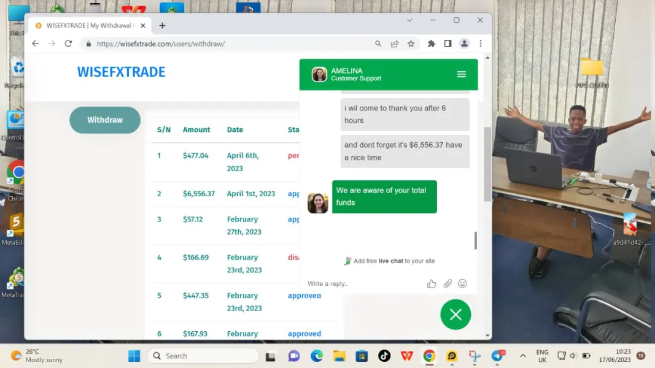This screenshot has height=368, width=655.
Task: Select the $57.12 amount cell
Action: pyautogui.click(x=193, y=219)
